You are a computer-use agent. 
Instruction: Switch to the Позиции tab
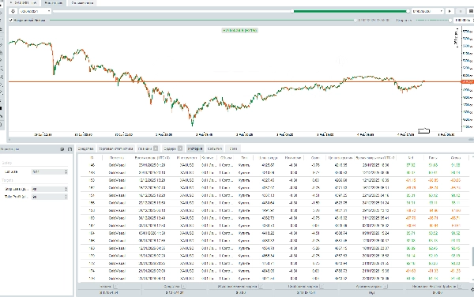[148, 148]
